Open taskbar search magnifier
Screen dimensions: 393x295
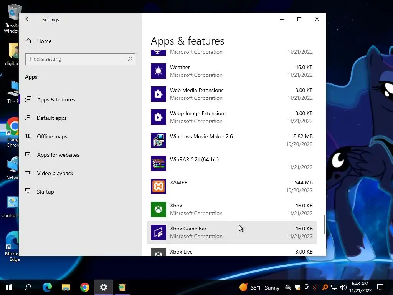click(28, 287)
